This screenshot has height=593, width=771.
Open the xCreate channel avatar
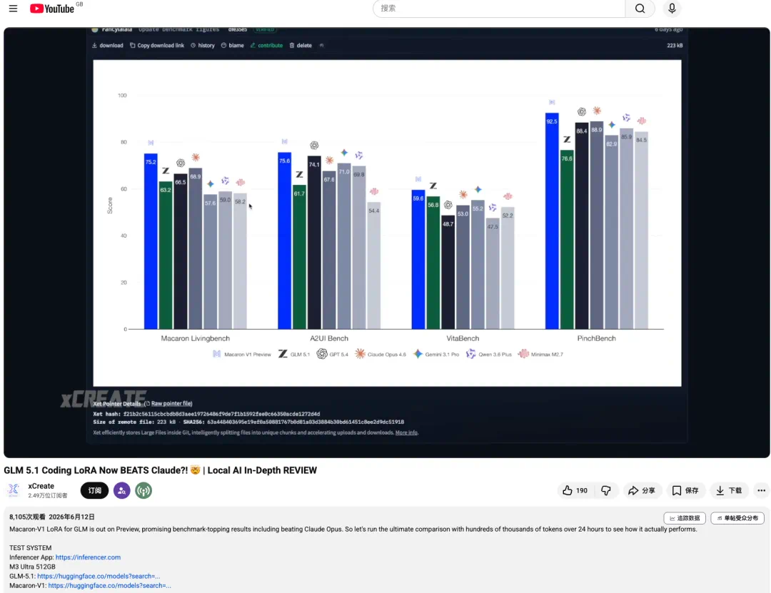(x=14, y=490)
